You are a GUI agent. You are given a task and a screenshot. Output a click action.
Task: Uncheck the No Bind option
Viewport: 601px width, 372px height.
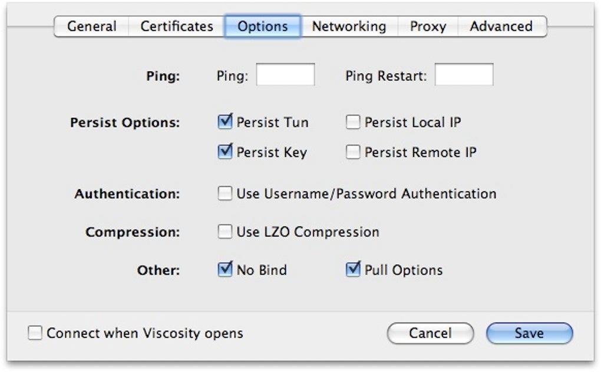pyautogui.click(x=225, y=270)
